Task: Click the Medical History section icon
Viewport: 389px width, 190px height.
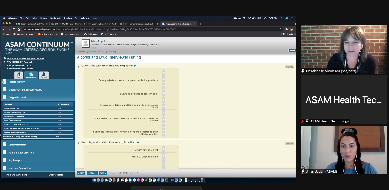Action: [4, 82]
